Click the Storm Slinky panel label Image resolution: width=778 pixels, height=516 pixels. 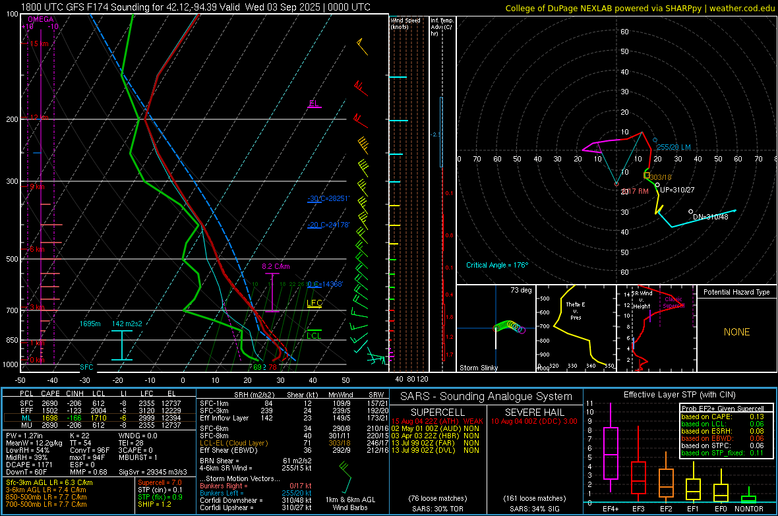478,368
